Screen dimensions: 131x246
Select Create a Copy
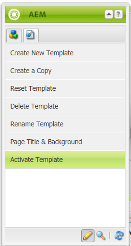[x=65, y=70]
